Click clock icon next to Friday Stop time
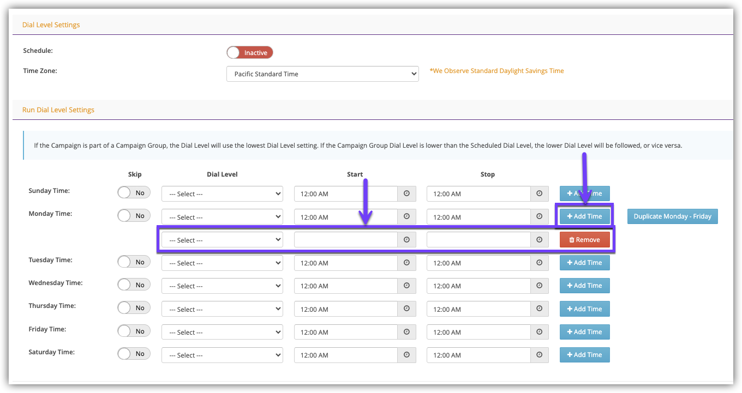Viewport: 742px width, 393px height. click(x=539, y=332)
